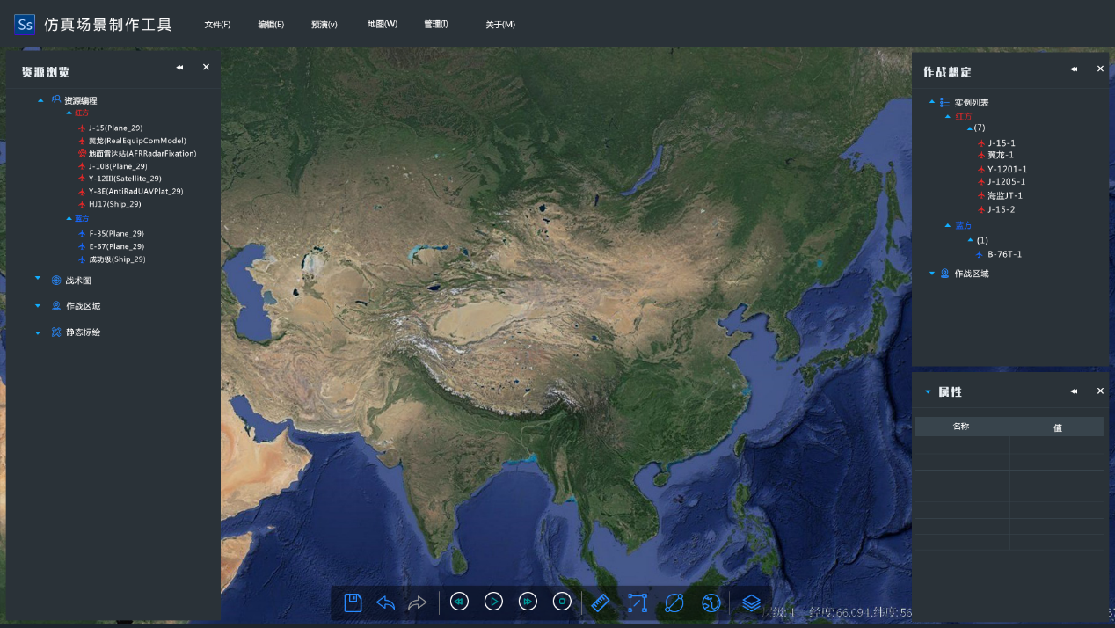Click the save (floppy disk) icon
Image resolution: width=1115 pixels, height=628 pixels.
pos(353,602)
